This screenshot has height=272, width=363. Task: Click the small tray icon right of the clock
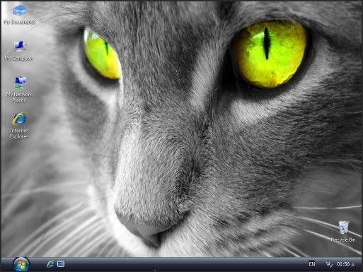(353, 265)
